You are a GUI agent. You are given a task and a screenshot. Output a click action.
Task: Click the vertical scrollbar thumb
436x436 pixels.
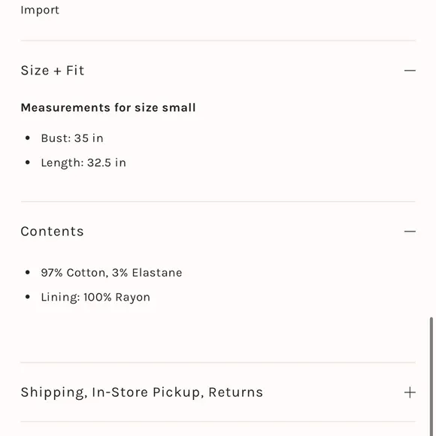pyautogui.click(x=431, y=376)
